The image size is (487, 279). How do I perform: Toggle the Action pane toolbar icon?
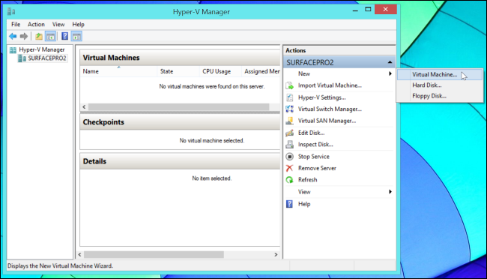(76, 37)
